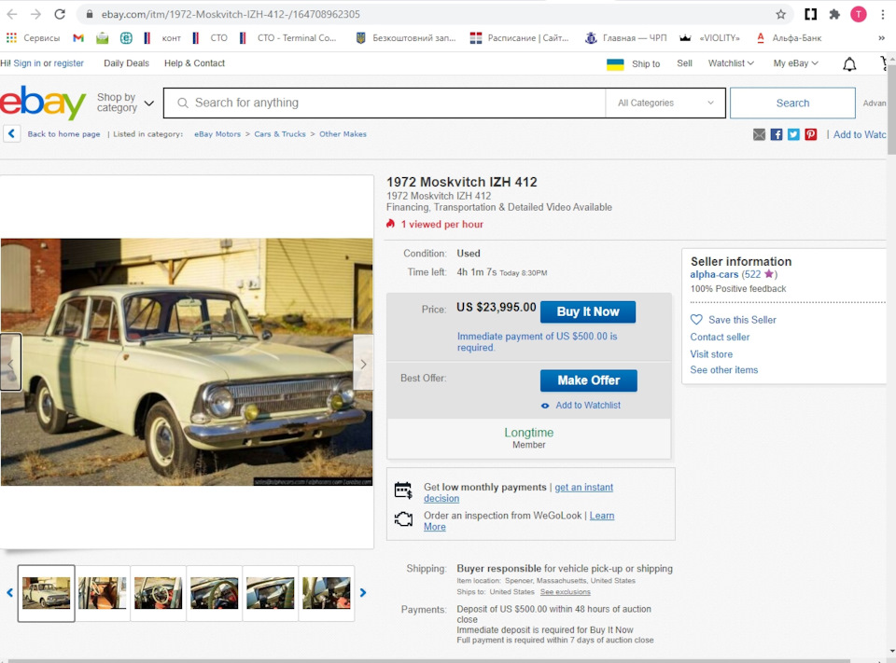The width and height of the screenshot is (896, 663).
Task: Click See exclusions shipping link
Action: coord(566,592)
